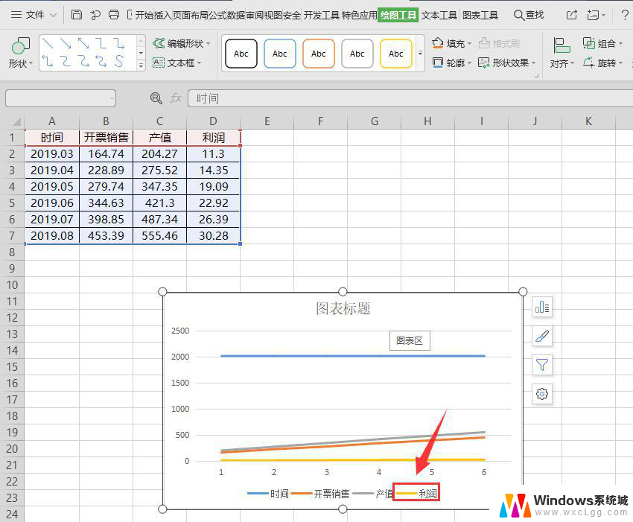633x522 pixels.
Task: Expand the 轮廓 dropdown arrow
Action: [469, 63]
